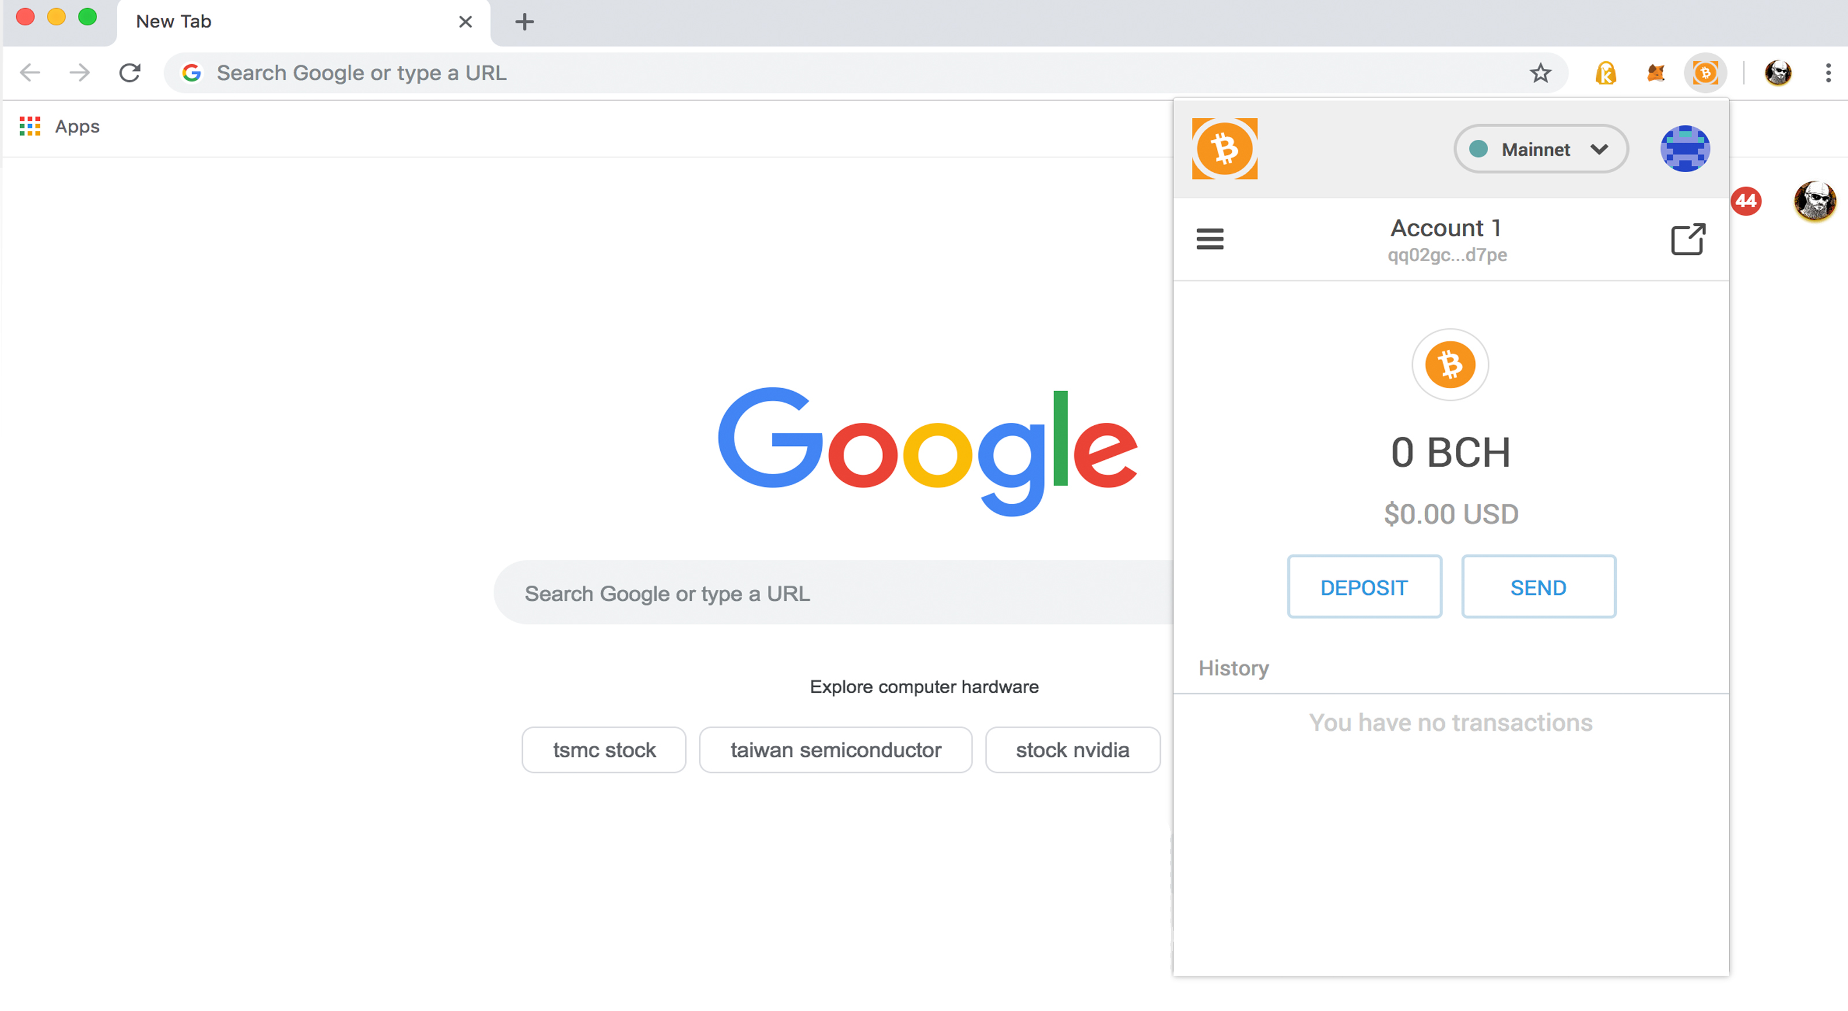1848x1011 pixels.
Task: Open the Chrome profile avatar in toolbar
Action: 1778,72
